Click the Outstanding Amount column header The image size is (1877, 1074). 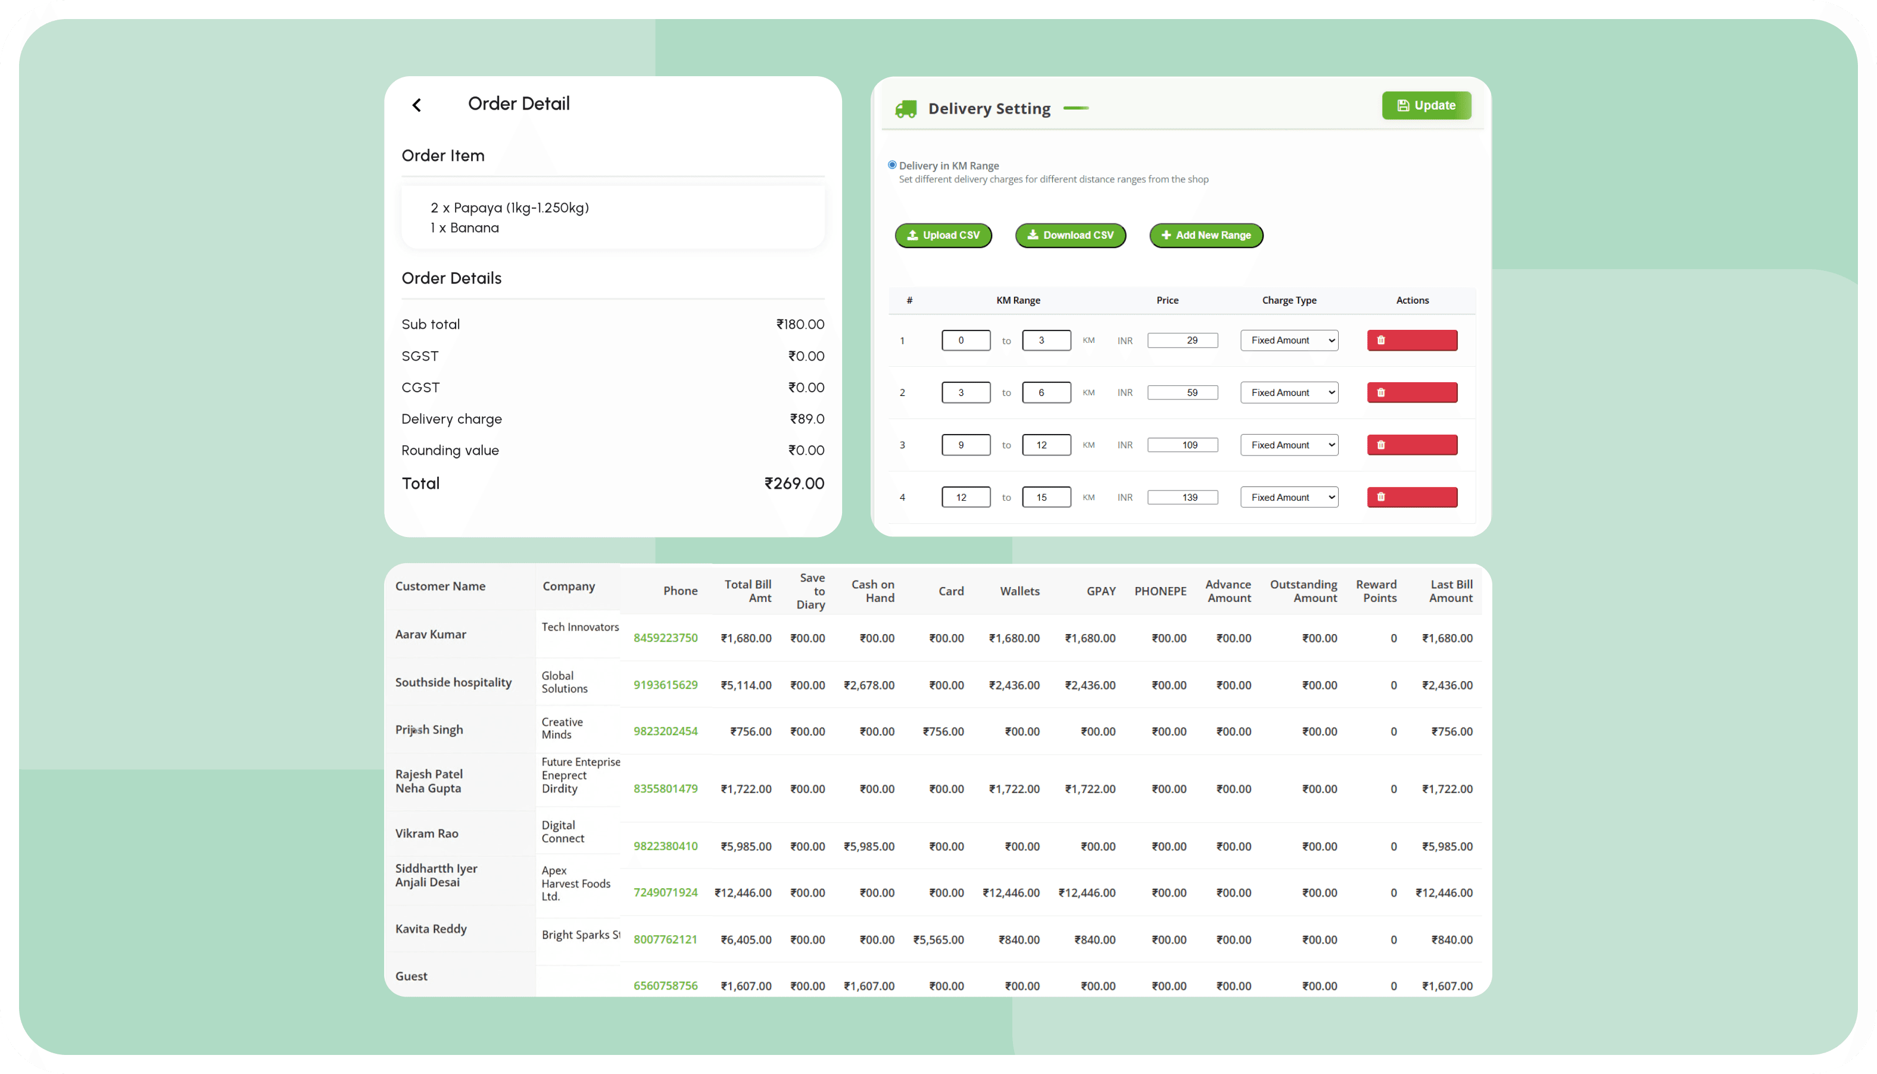pyautogui.click(x=1303, y=591)
